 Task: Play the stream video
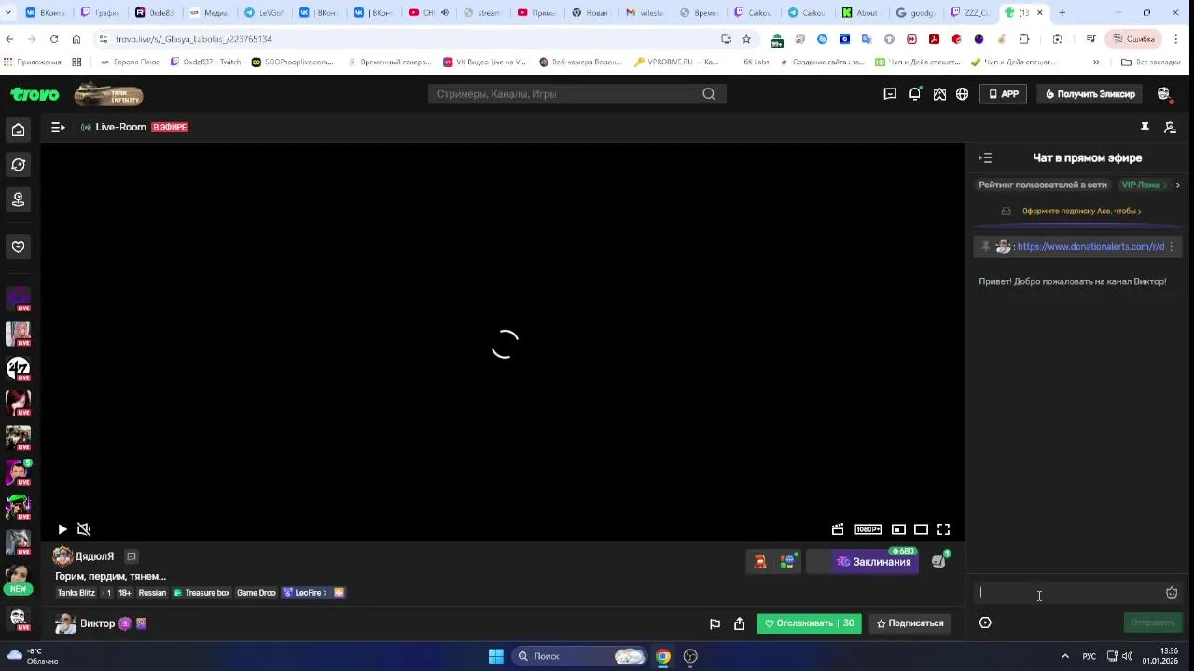(x=62, y=529)
